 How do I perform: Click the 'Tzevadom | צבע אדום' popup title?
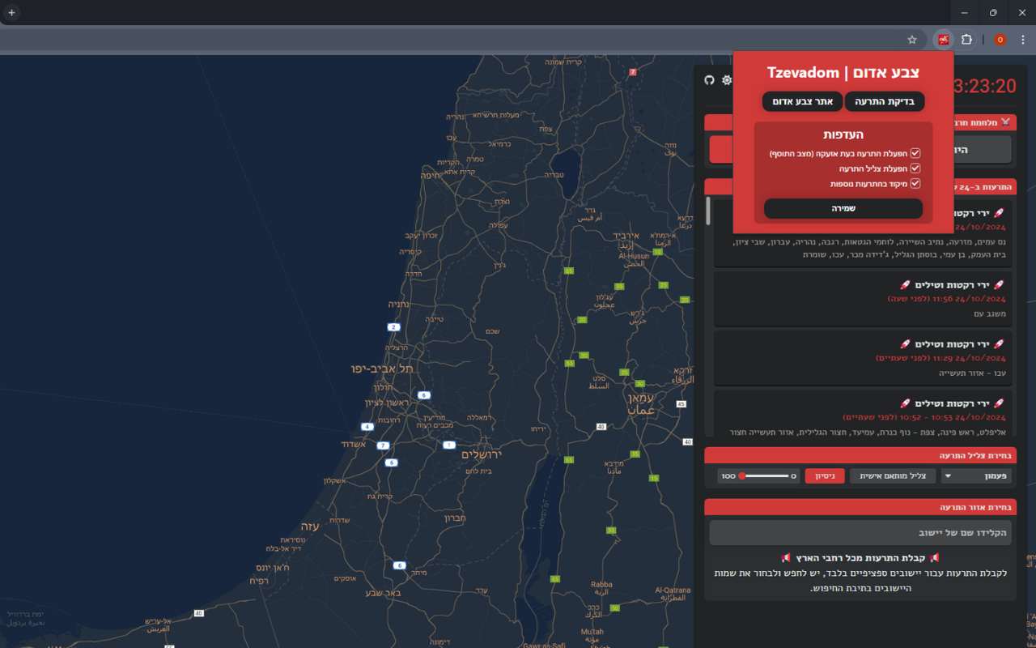pyautogui.click(x=843, y=73)
